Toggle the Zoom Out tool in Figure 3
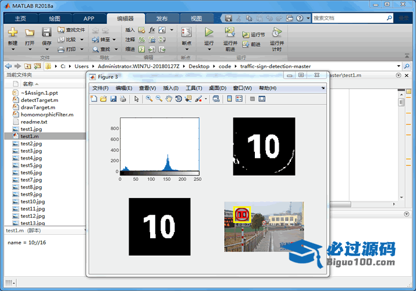Screen dimensions: 416x291 click(x=159, y=99)
